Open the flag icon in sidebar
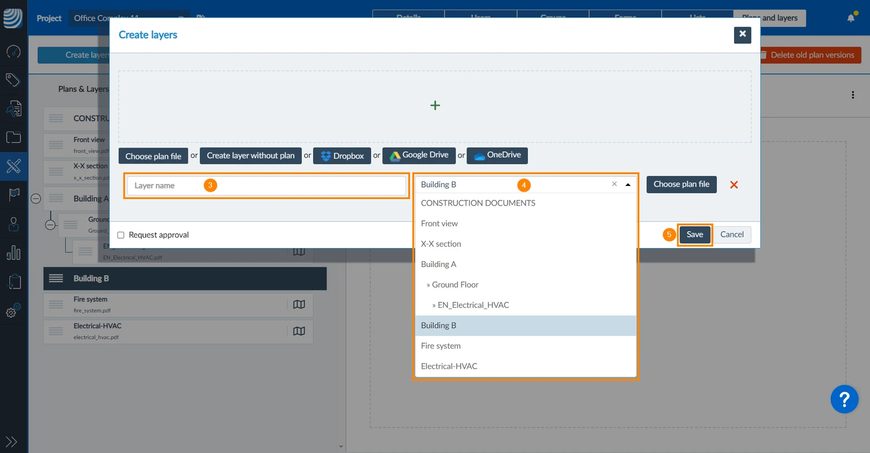 14,194
